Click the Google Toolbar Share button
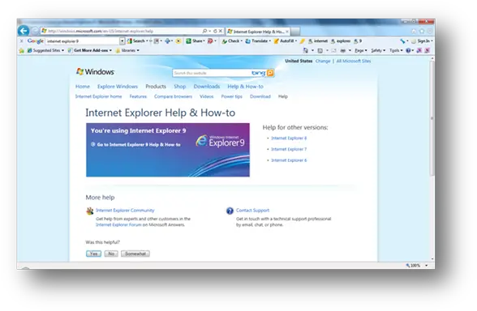 coord(196,41)
